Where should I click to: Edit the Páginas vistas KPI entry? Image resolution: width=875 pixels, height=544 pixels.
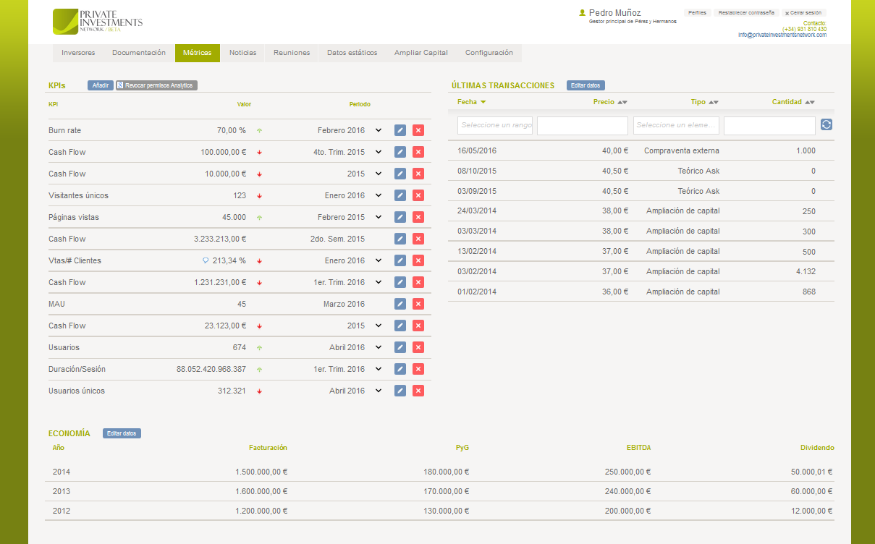(x=400, y=217)
